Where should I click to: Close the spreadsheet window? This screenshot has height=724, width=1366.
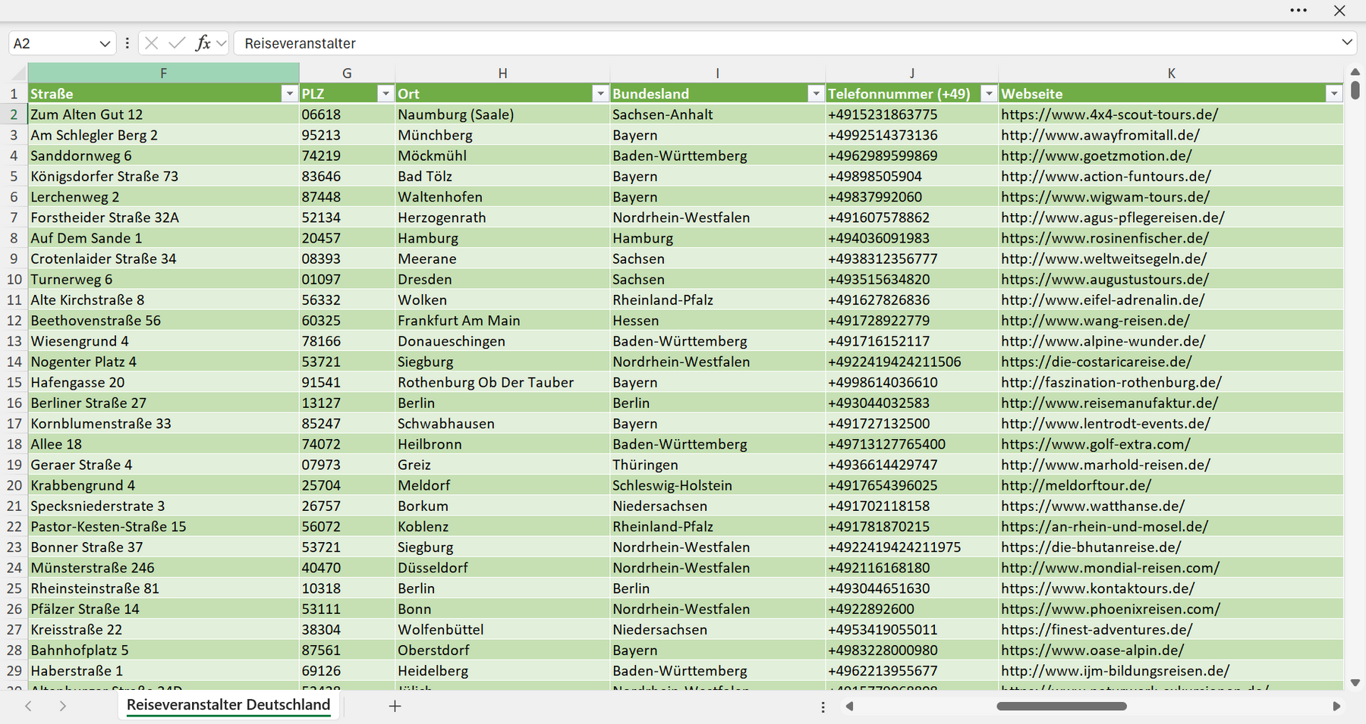[x=1339, y=11]
